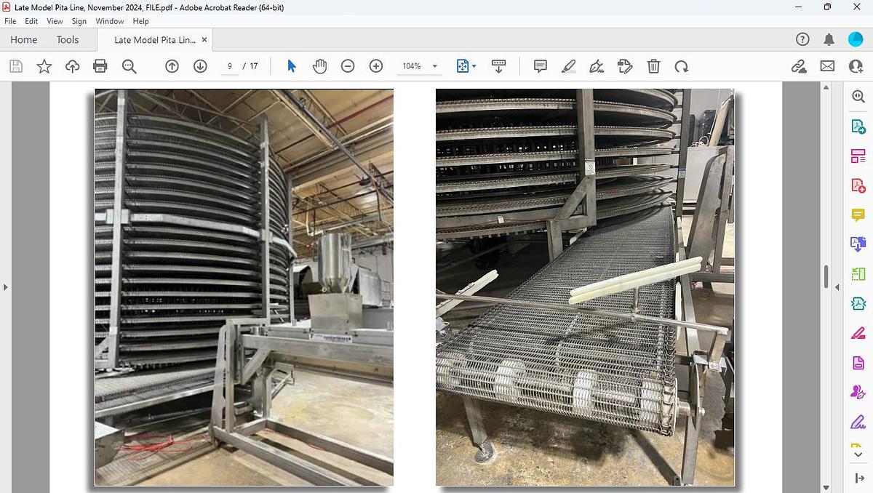Open the zoom level 104% dropdown

pos(435,66)
